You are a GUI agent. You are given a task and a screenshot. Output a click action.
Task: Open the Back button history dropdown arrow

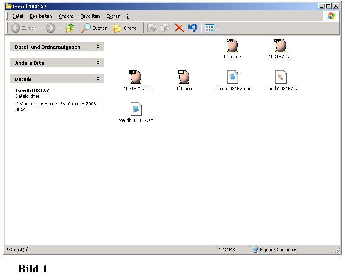coord(41,28)
